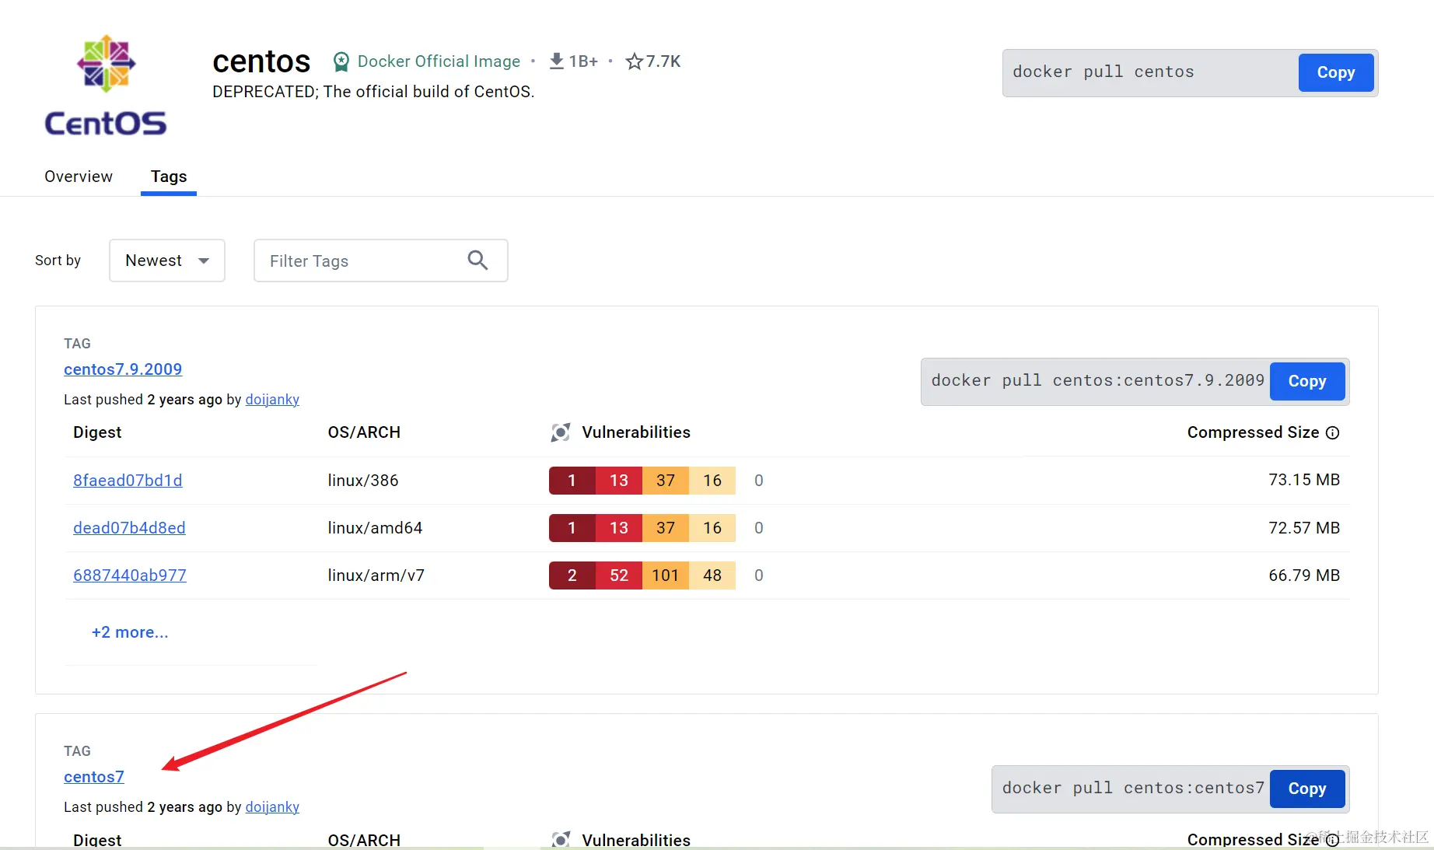Viewport: 1434px width, 850px height.
Task: Click the 73.15 MB size value
Action: coord(1304,480)
